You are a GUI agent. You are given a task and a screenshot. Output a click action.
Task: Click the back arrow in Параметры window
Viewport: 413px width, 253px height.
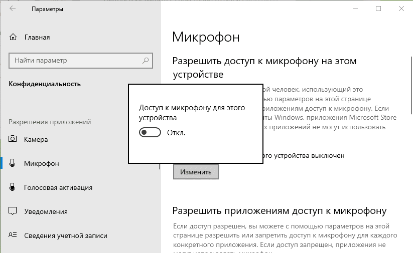tap(13, 9)
